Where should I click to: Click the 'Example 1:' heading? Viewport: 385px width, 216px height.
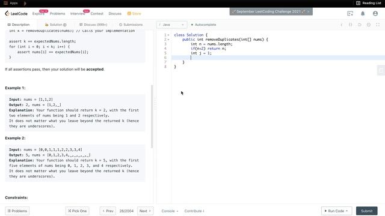(x=15, y=88)
